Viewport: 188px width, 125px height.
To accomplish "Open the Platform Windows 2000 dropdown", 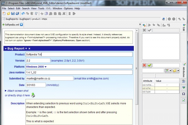I will click(x=36, y=67).
